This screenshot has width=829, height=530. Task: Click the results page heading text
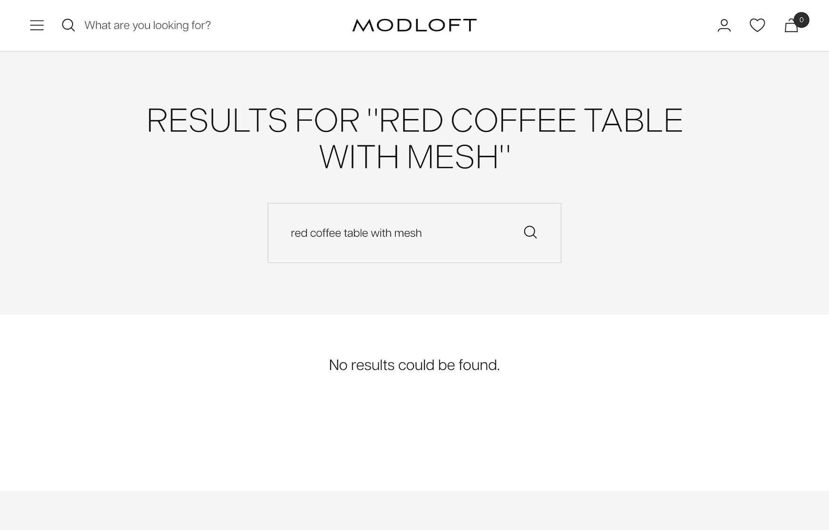pos(414,137)
